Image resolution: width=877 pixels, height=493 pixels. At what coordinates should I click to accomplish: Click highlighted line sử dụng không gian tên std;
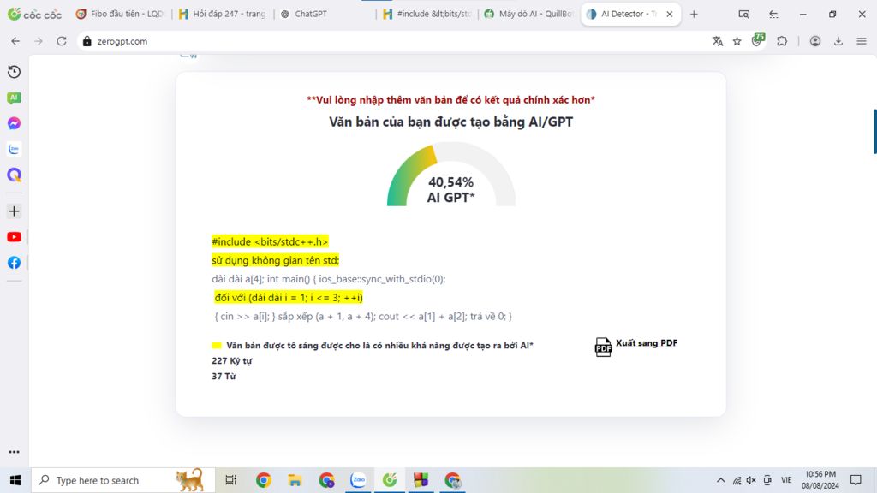tap(275, 260)
